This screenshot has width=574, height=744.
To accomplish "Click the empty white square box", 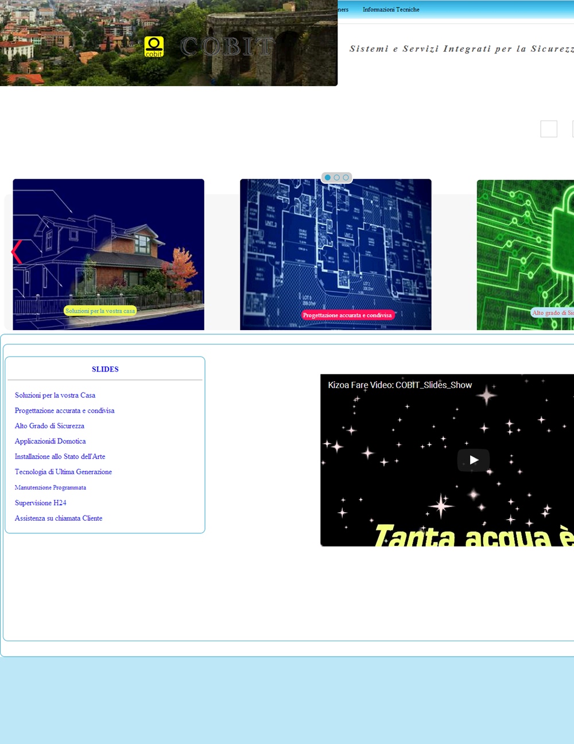I will click(549, 129).
